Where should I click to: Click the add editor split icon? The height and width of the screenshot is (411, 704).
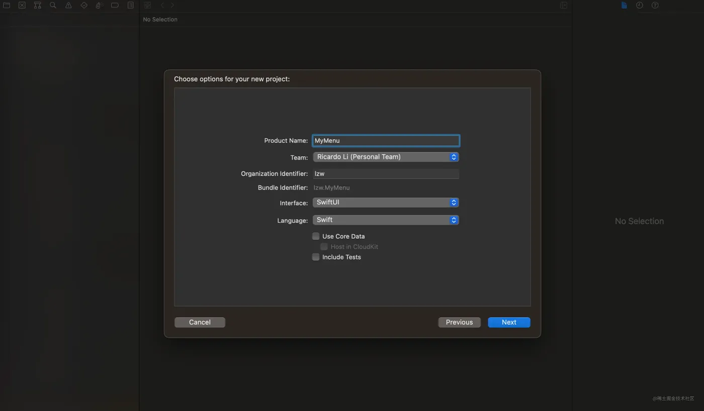coord(564,5)
